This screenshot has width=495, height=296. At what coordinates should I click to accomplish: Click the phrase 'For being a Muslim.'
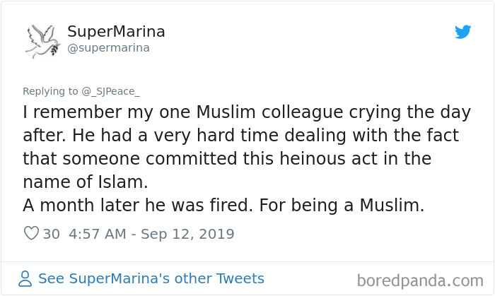(x=361, y=205)
